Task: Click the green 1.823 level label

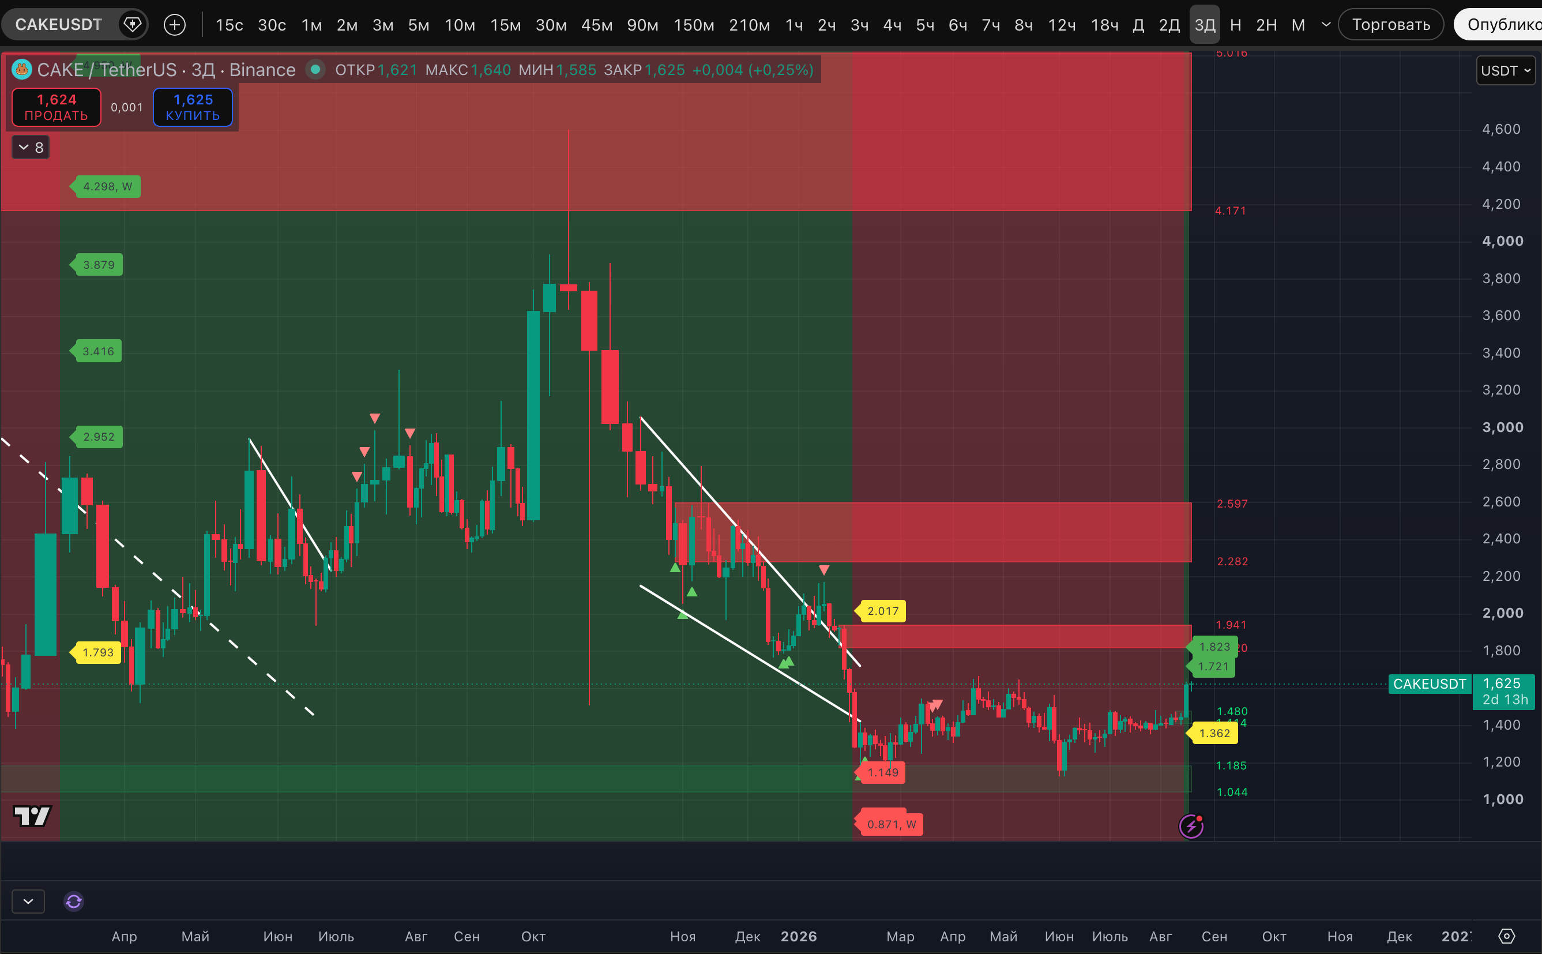Action: (x=1211, y=647)
